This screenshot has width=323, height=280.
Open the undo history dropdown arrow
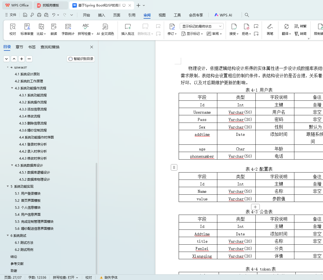pos(58,15)
